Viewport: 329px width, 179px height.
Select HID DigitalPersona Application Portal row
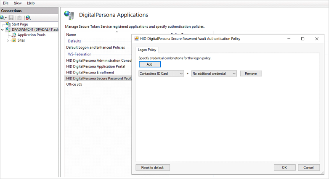coord(96,66)
